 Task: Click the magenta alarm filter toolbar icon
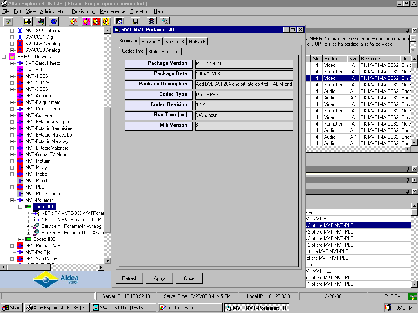coord(86,22)
